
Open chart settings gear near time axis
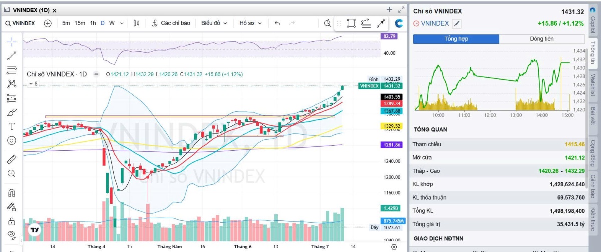point(394,247)
